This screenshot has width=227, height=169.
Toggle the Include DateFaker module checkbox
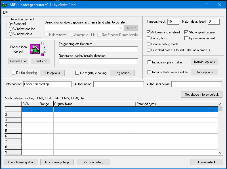(150, 72)
